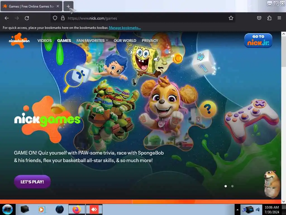286x215 pixels.
Task: Click the GO TO nick jr. button
Action: tap(258, 41)
